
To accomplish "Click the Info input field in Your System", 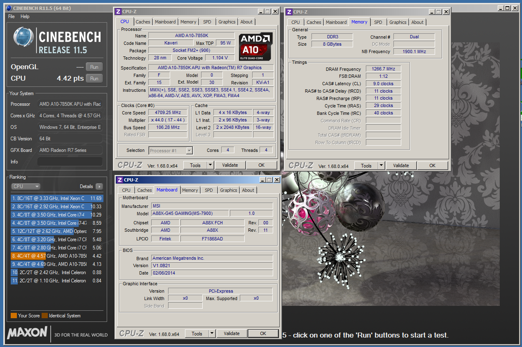I will tap(70, 162).
